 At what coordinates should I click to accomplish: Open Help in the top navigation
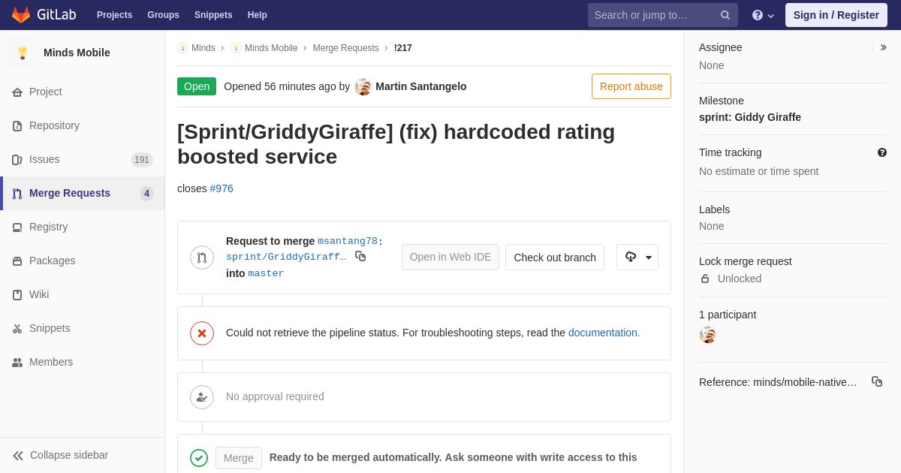pos(258,15)
